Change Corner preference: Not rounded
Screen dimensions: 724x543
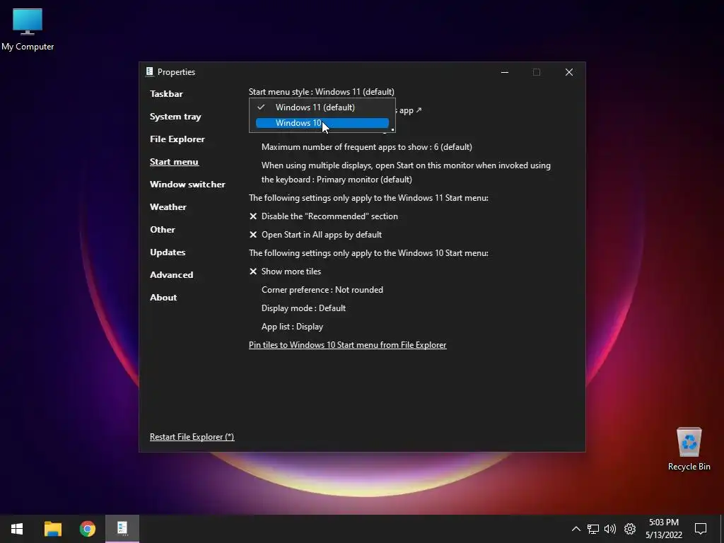coord(322,290)
